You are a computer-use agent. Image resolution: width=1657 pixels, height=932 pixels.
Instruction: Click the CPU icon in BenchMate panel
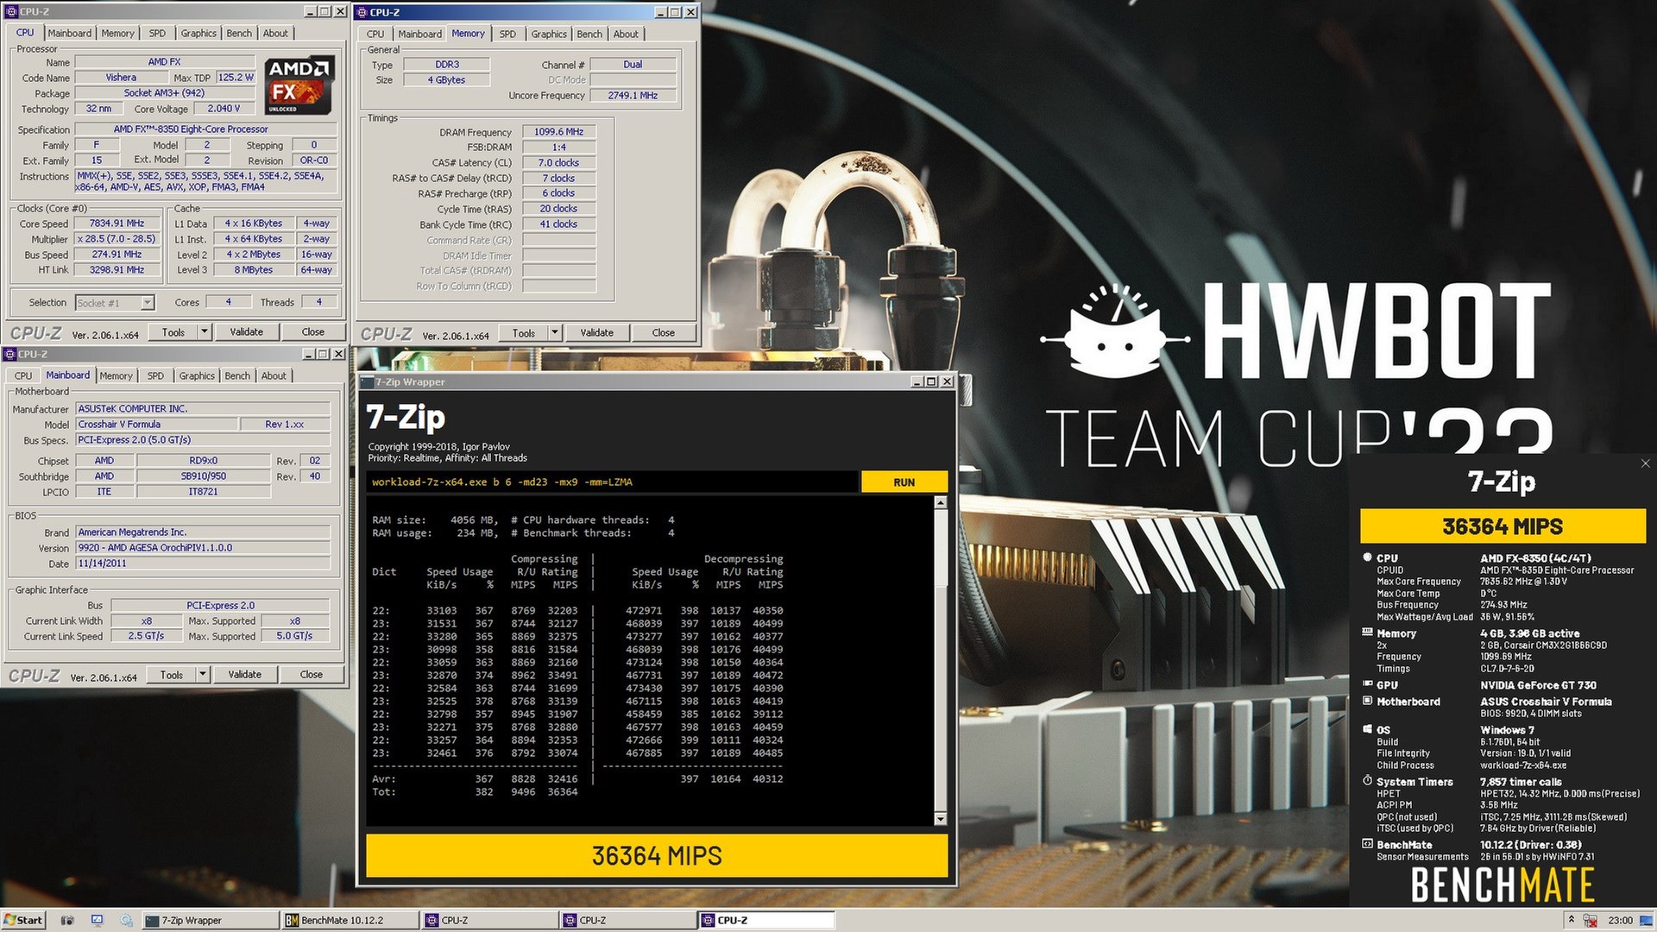1367,557
